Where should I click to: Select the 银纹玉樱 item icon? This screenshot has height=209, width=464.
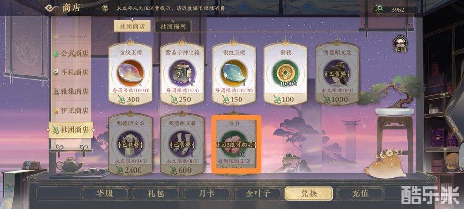pyautogui.click(x=234, y=73)
